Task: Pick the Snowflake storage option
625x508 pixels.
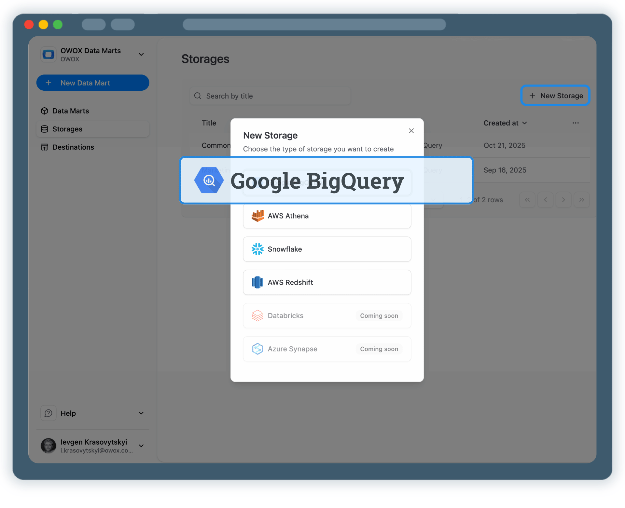Action: [x=326, y=249]
